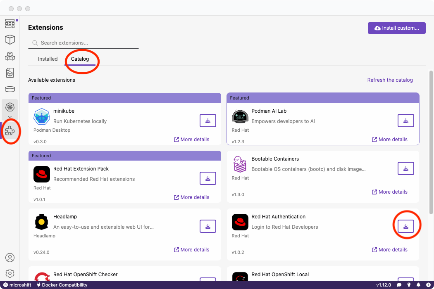Viewport: 434px width, 289px height.
Task: Switch to the Installed tab
Action: (48, 59)
